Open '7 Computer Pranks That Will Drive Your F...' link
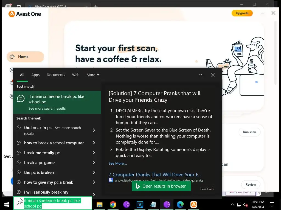The height and width of the screenshot is (210, 281). (x=155, y=175)
